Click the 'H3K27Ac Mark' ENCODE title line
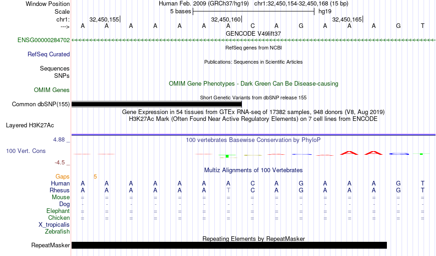The height and width of the screenshot is (256, 436). (253, 119)
